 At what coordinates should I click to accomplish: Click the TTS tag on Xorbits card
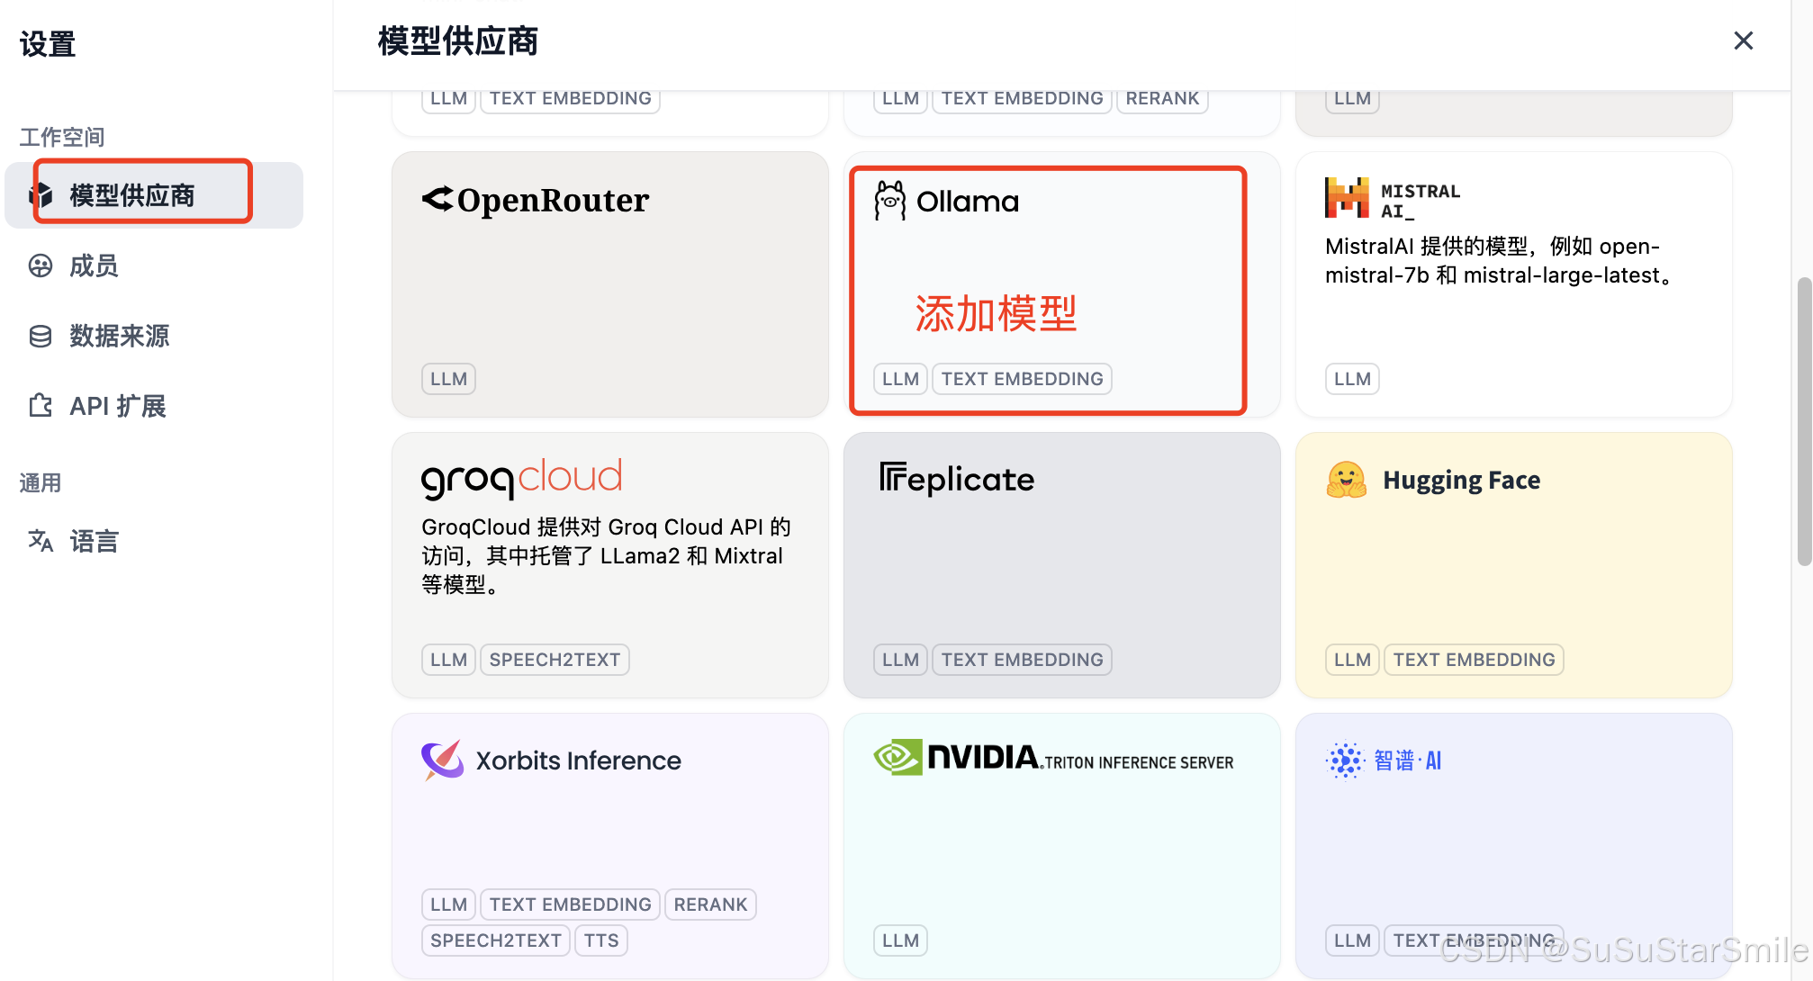point(601,940)
